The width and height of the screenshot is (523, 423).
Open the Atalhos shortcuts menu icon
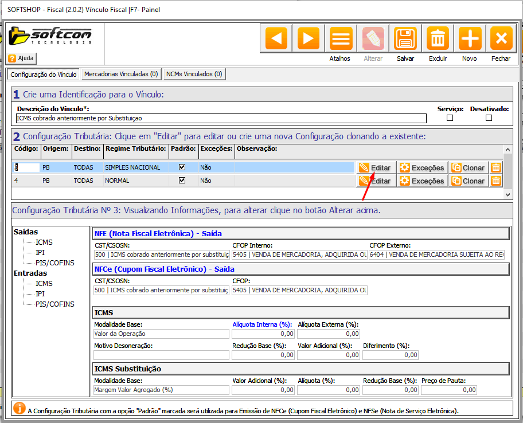click(x=340, y=39)
